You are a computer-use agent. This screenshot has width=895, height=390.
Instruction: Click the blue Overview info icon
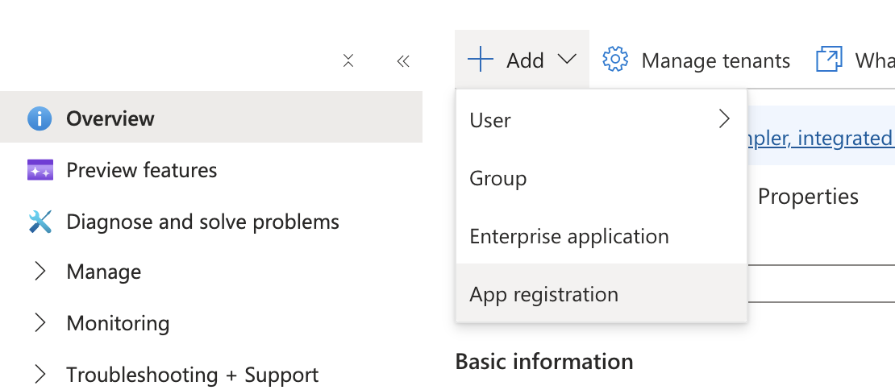coord(40,119)
